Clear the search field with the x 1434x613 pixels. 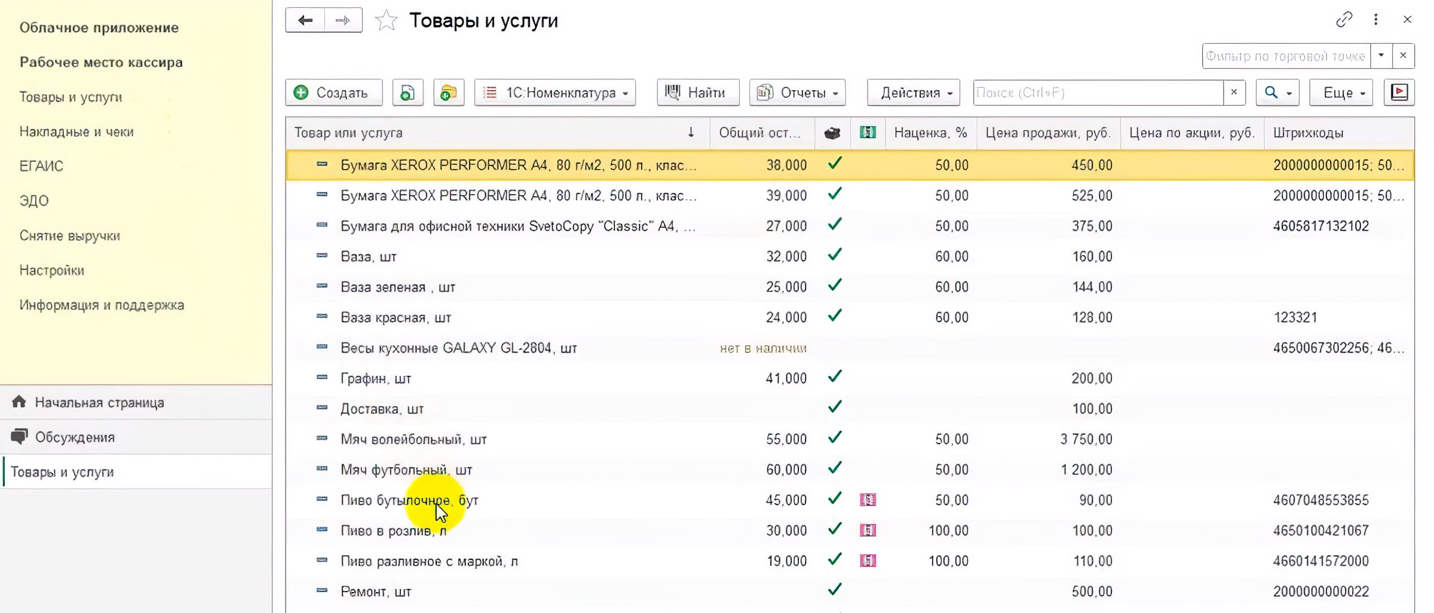1234,93
